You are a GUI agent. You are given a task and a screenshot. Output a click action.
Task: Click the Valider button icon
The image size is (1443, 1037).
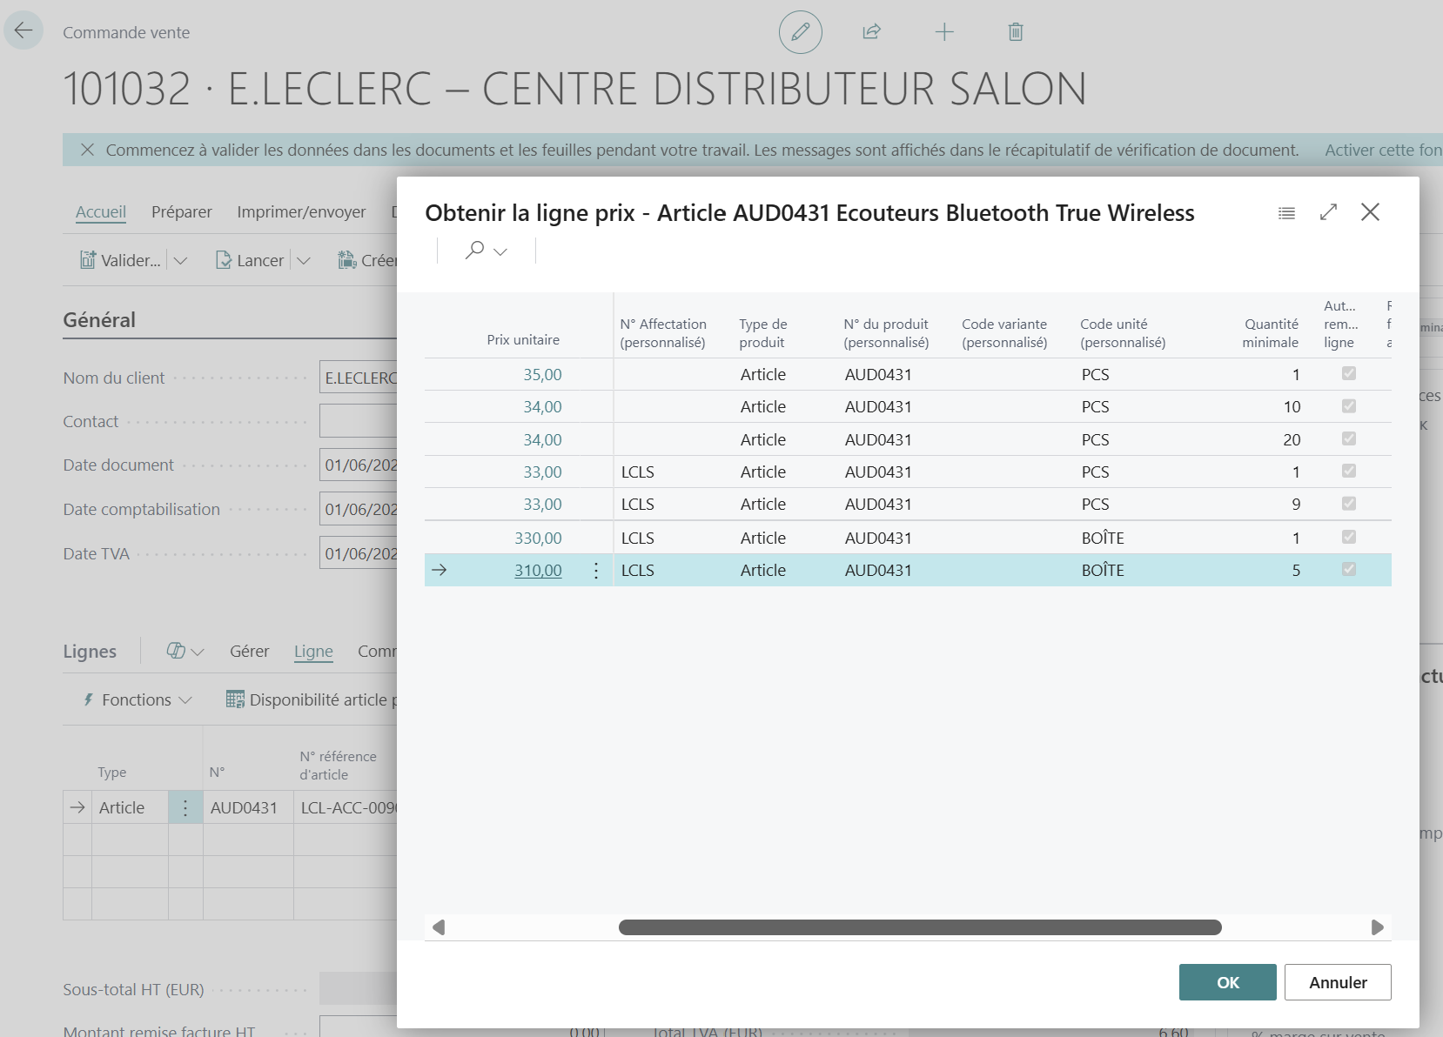click(88, 260)
